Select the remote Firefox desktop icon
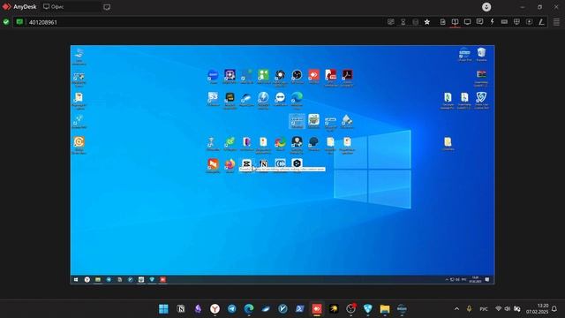 point(230,165)
